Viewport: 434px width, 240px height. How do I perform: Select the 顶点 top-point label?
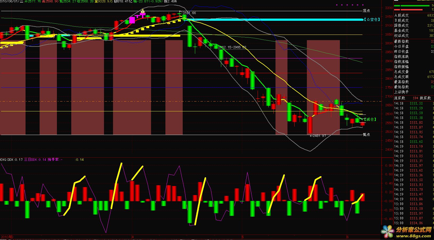(x=366, y=11)
